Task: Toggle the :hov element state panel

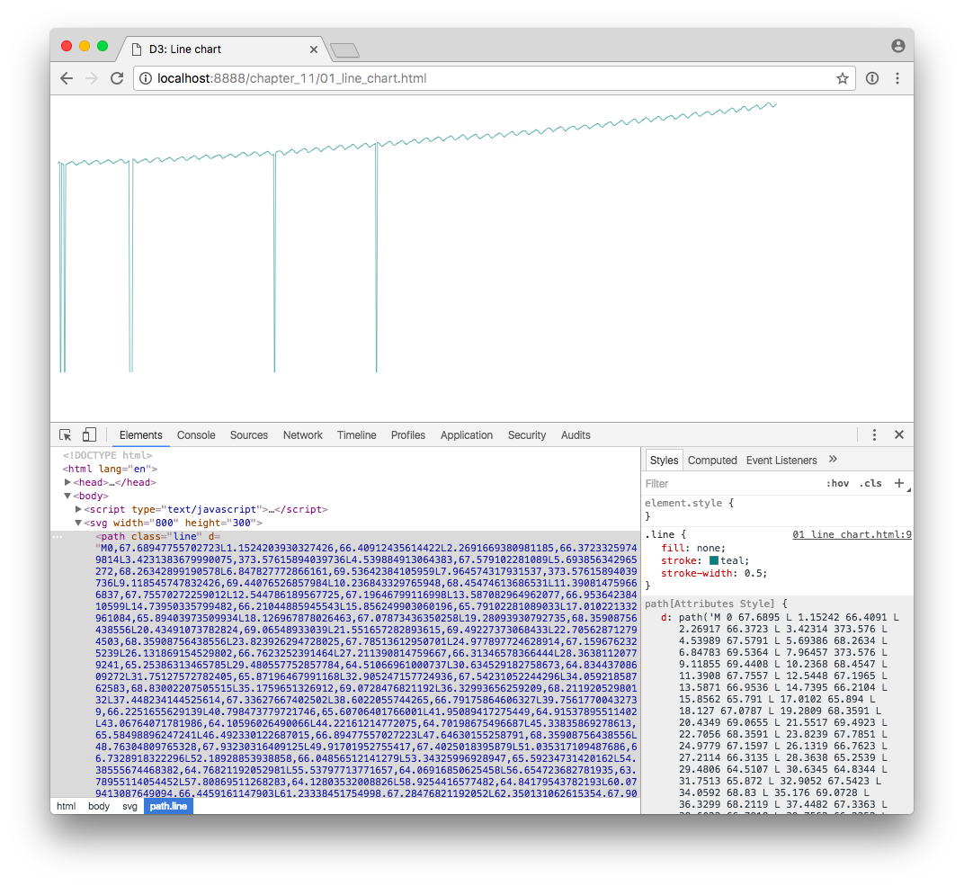Action: point(837,484)
